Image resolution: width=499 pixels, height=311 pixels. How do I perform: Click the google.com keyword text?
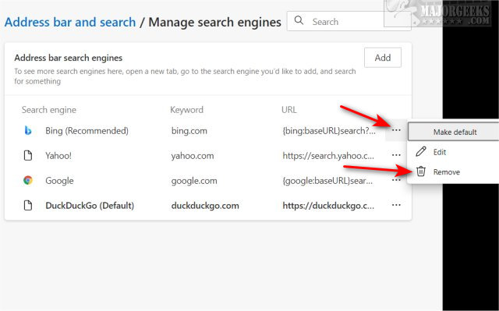tap(194, 181)
